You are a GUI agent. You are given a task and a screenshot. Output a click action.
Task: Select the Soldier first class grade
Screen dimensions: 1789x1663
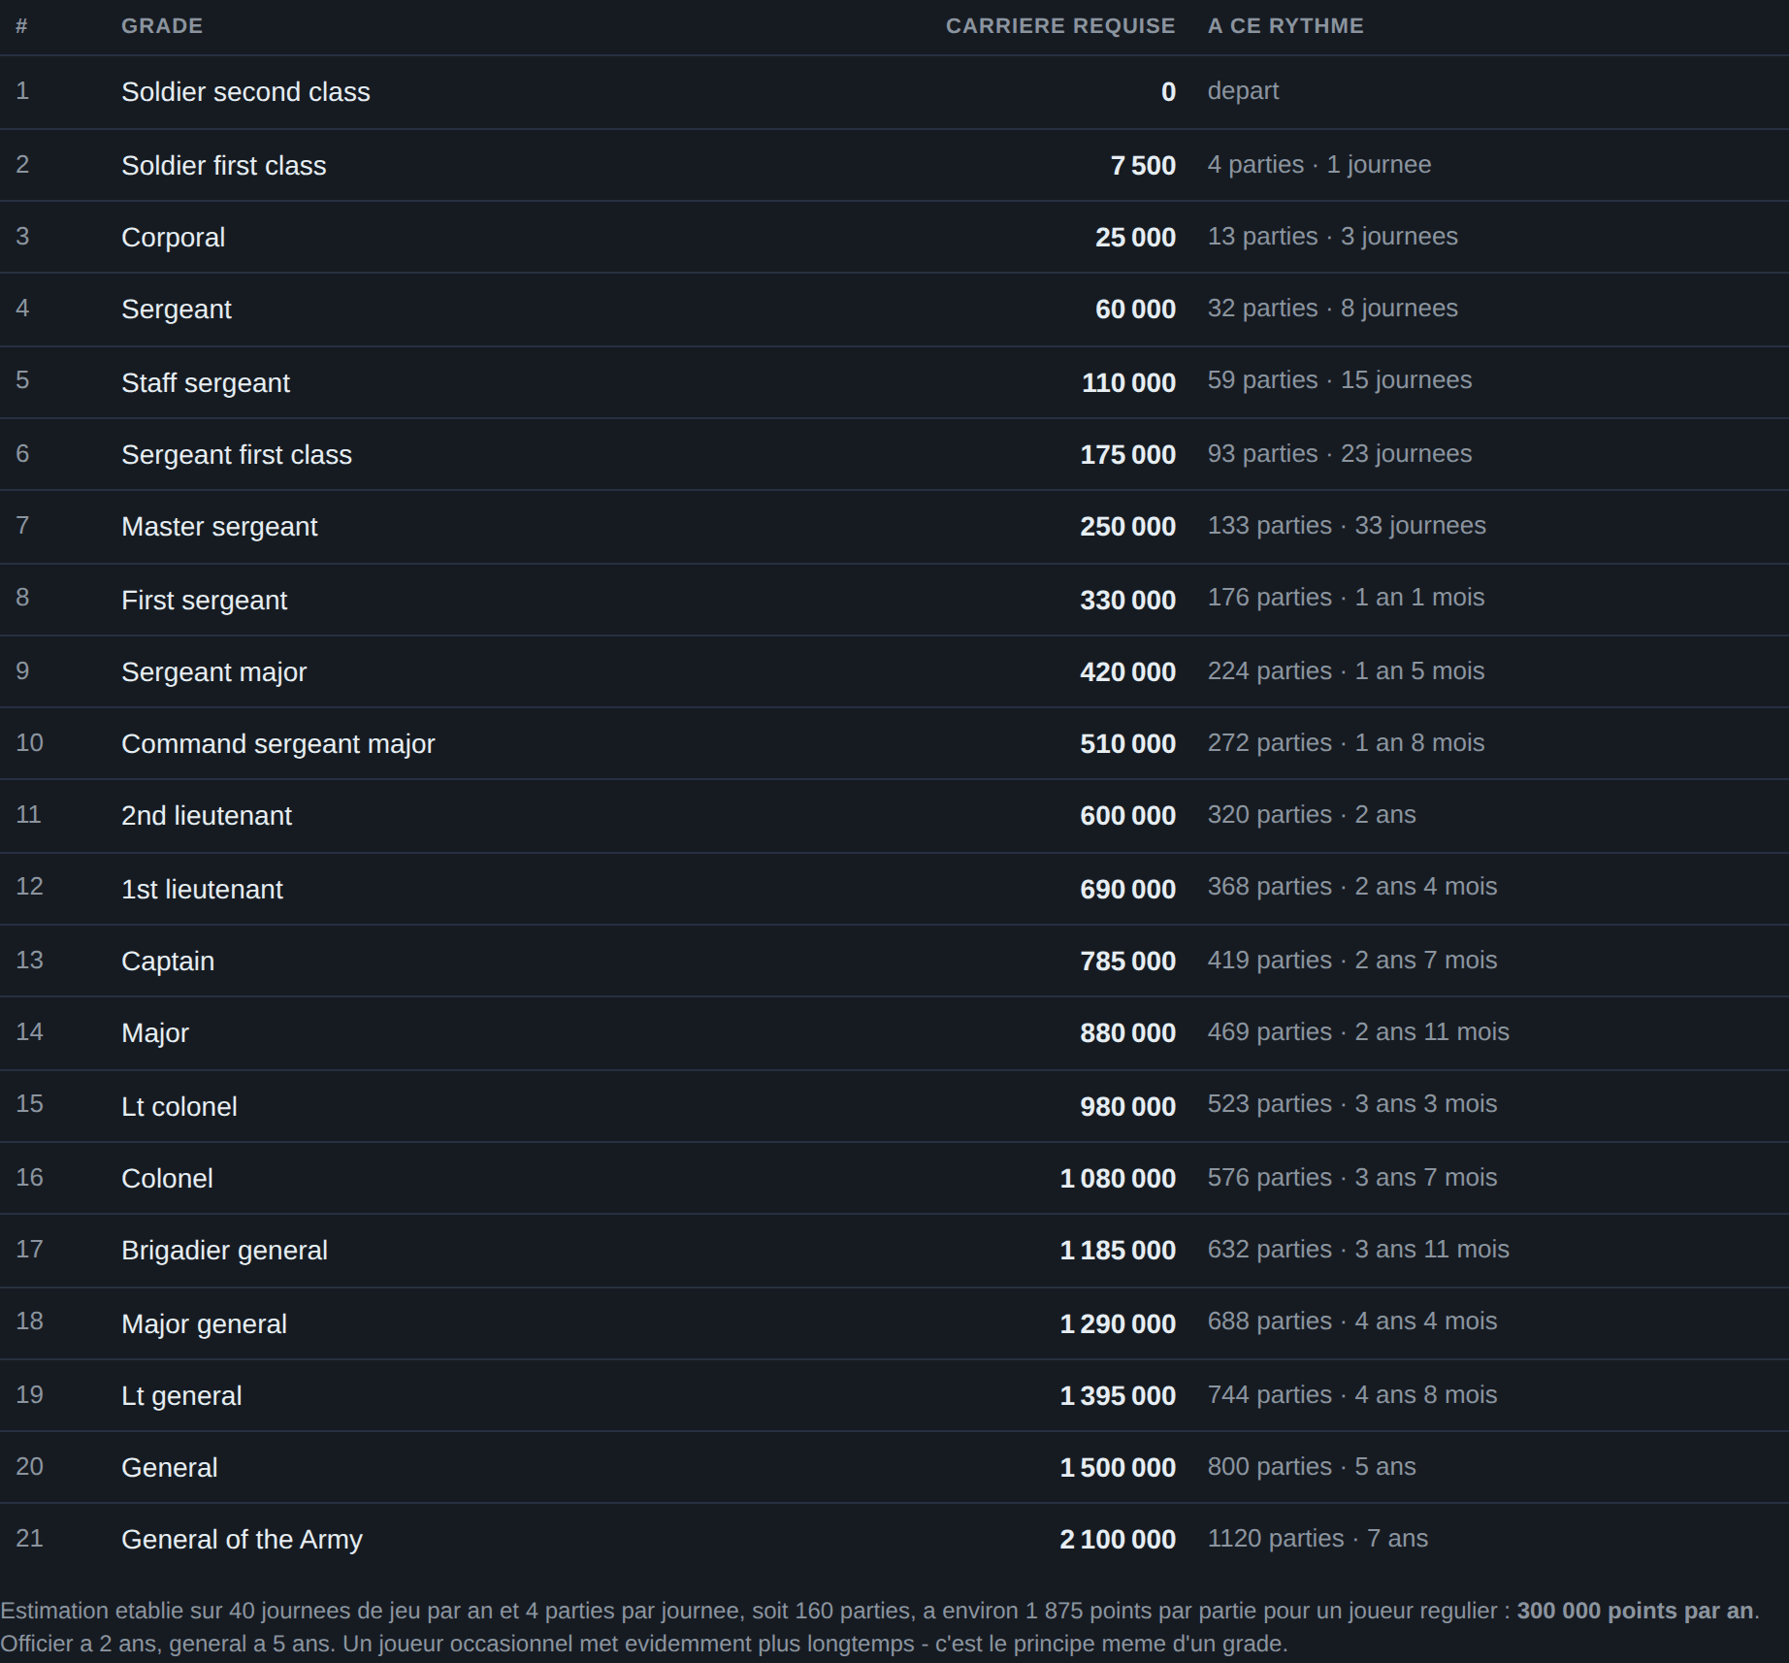click(223, 166)
